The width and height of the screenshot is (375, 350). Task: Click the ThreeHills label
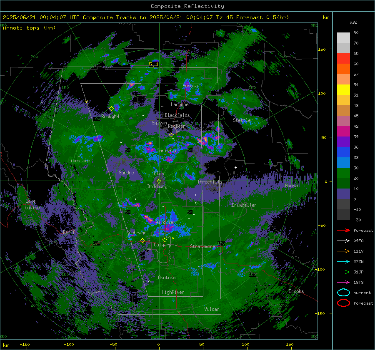210,182
